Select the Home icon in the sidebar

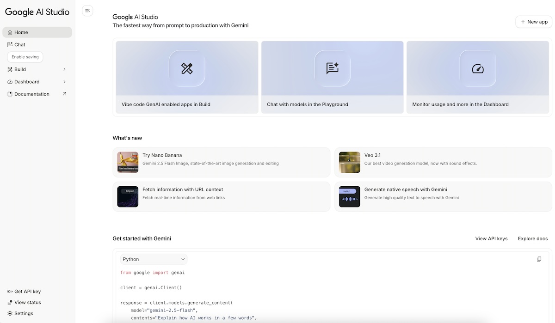click(10, 32)
